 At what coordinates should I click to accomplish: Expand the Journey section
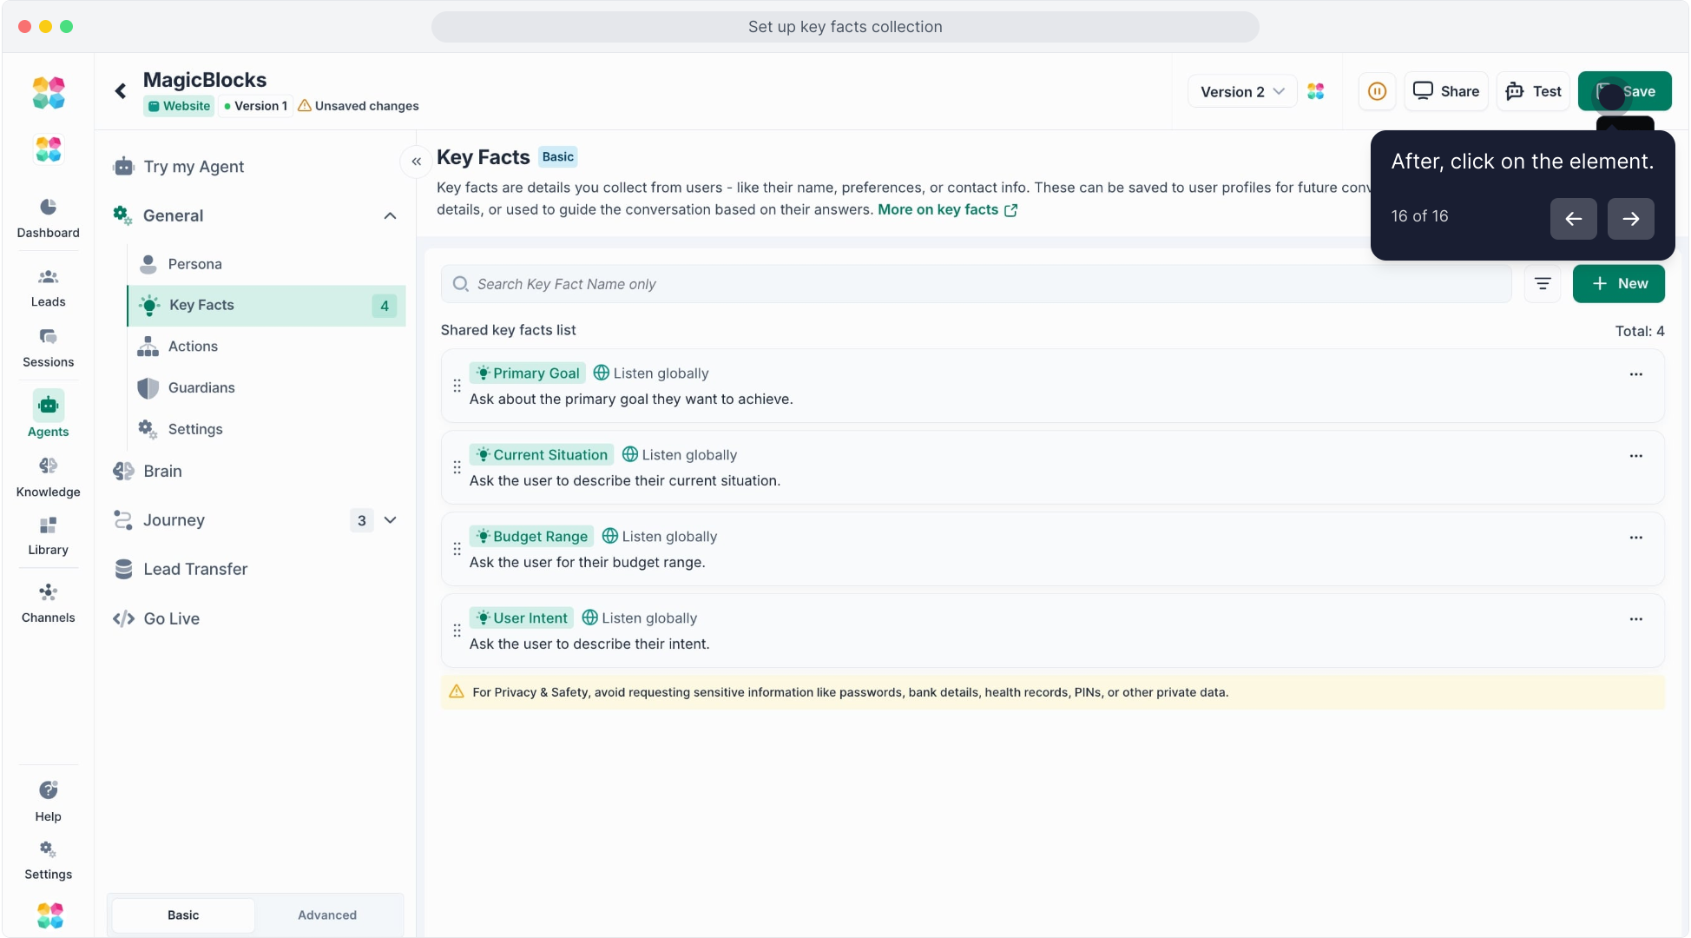[390, 520]
